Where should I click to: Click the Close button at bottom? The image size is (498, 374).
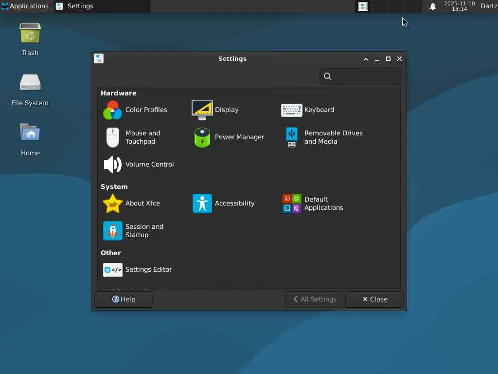click(x=374, y=299)
